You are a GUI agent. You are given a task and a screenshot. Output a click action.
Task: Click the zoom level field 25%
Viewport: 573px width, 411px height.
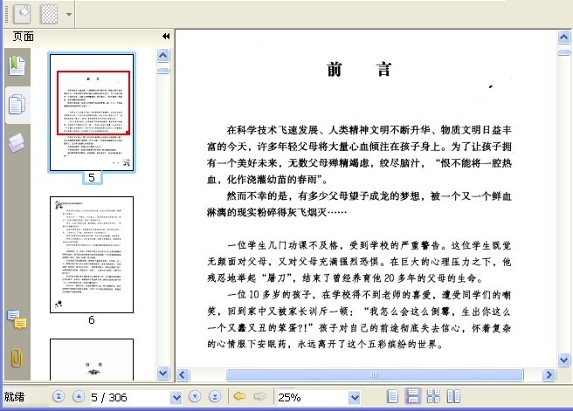pyautogui.click(x=313, y=397)
